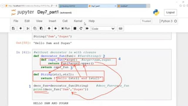The height and width of the screenshot is (106, 188).
Task: Open the Insert menu
Action: pos(52,21)
